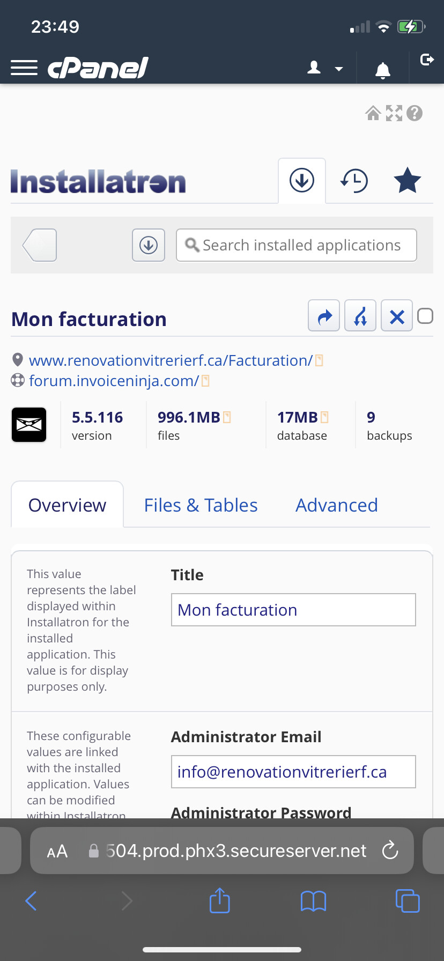Click the Title field label
Screen dimensions: 444x961
[187, 575]
